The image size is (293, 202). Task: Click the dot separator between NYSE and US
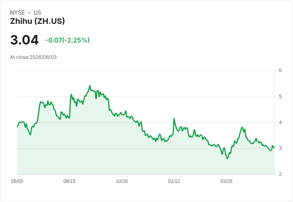click(x=29, y=13)
